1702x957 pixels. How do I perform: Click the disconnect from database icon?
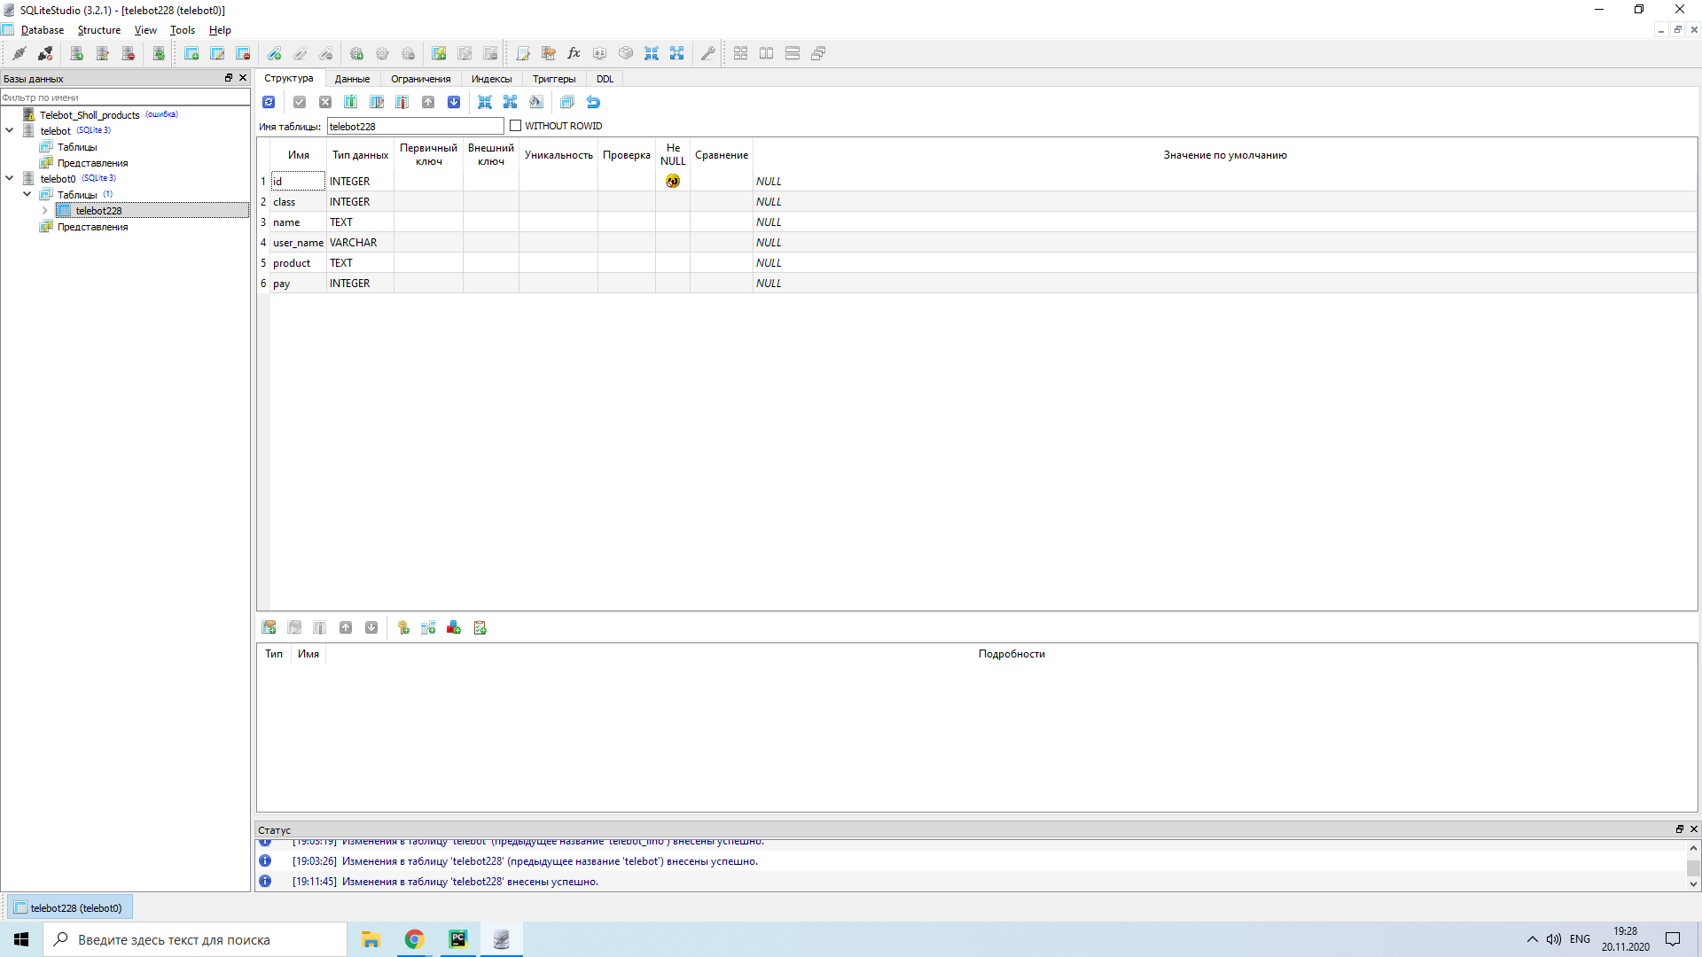coord(45,54)
